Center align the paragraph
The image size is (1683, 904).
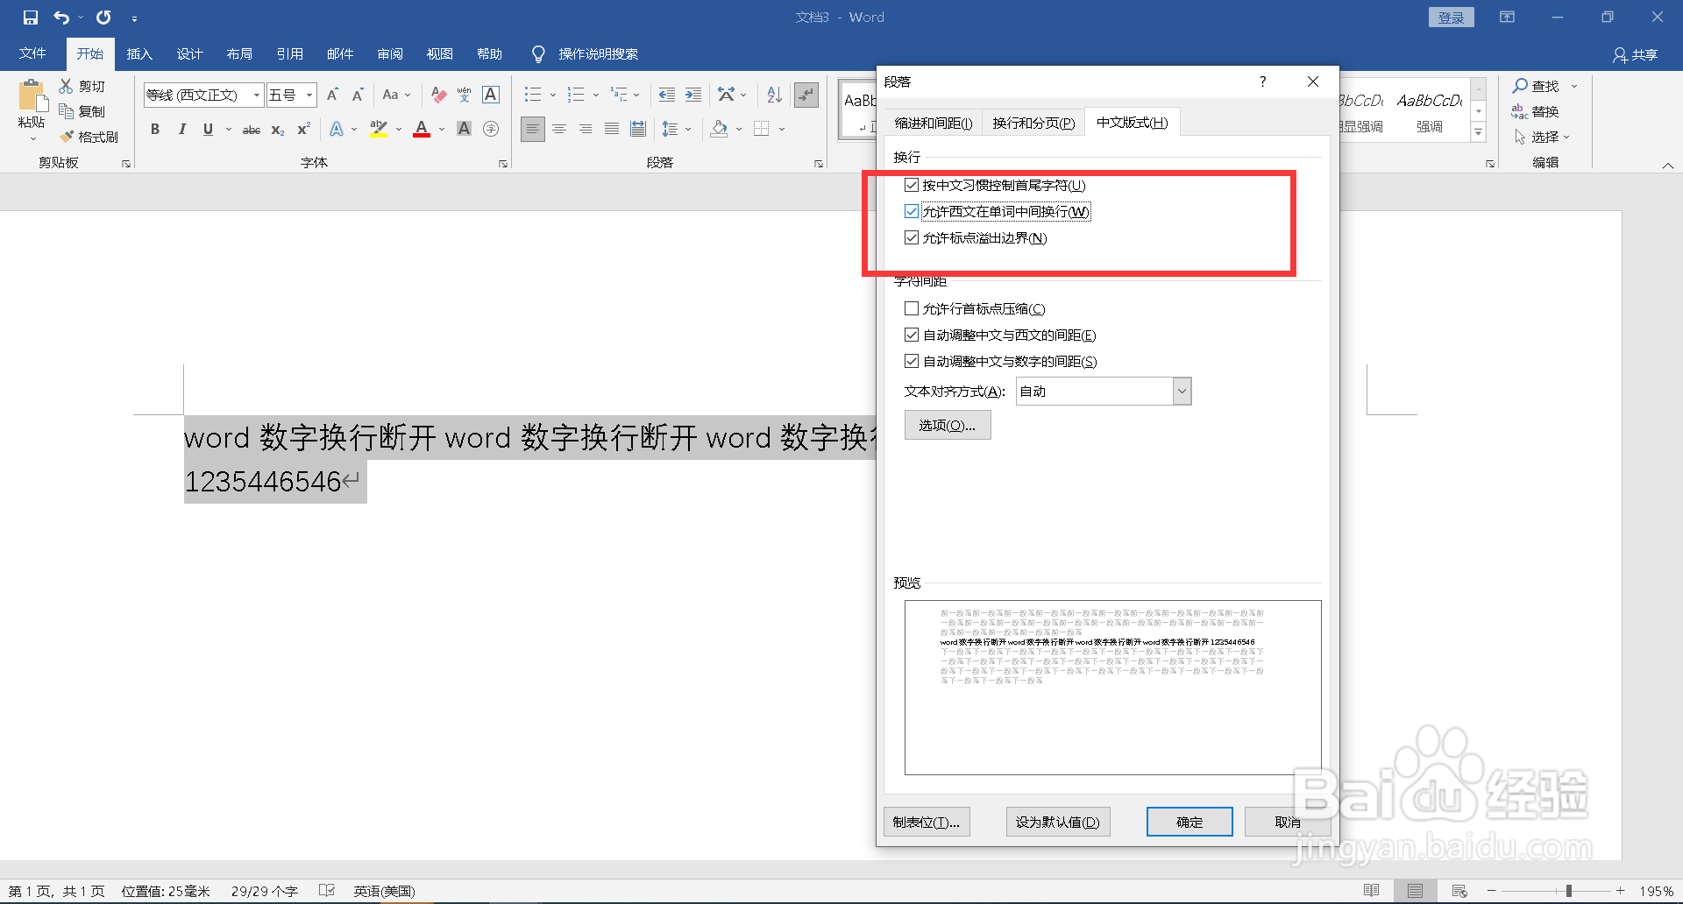[559, 129]
